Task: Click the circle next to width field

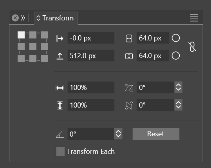Action: coord(176,38)
